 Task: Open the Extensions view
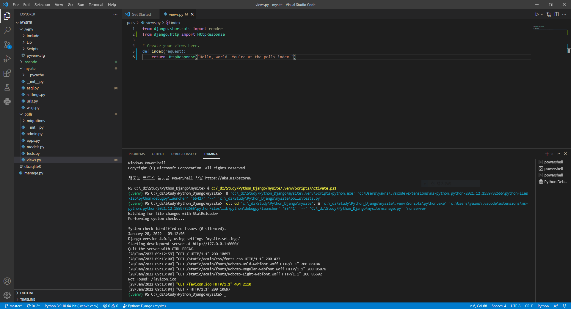point(7,73)
